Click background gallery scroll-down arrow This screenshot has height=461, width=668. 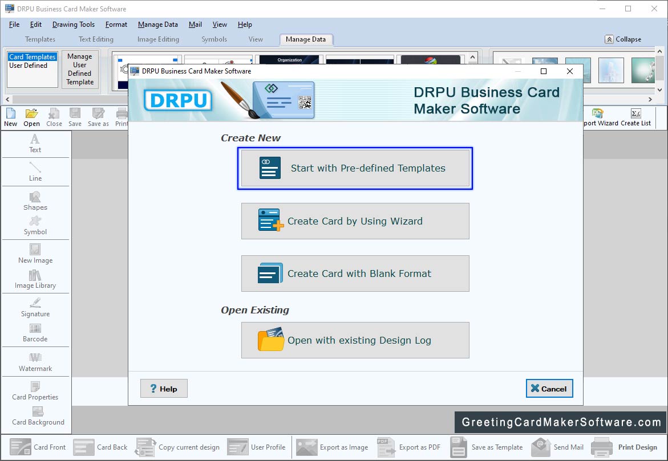659,90
